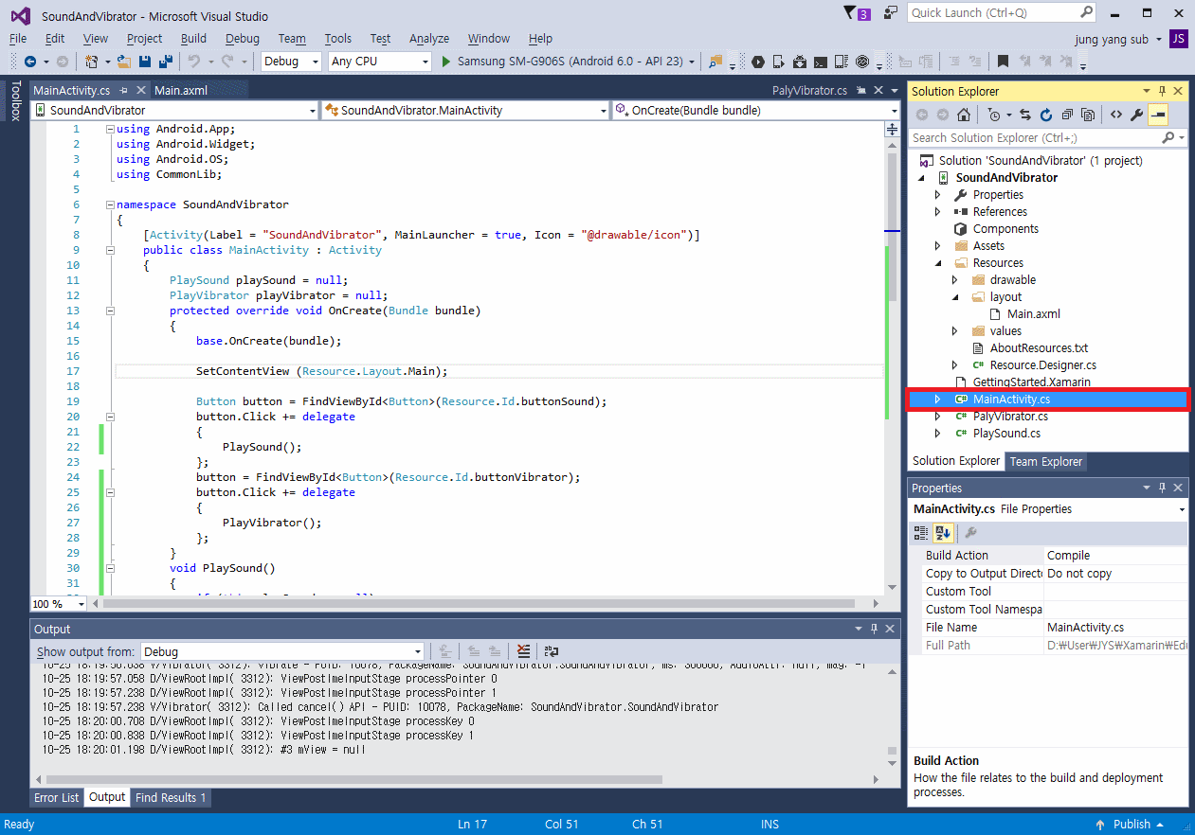Click the Save All toolbar icon
The image size is (1195, 835).
click(x=166, y=62)
